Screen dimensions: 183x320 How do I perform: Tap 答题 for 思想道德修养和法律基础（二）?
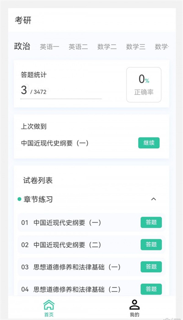151,289
